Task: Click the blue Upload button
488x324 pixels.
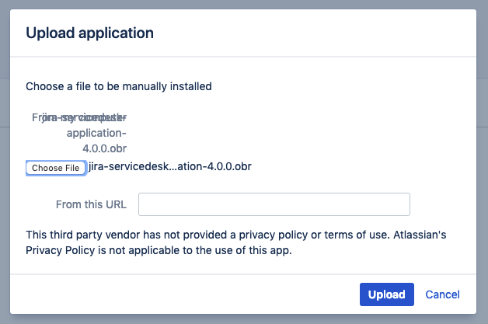Action: (x=387, y=294)
